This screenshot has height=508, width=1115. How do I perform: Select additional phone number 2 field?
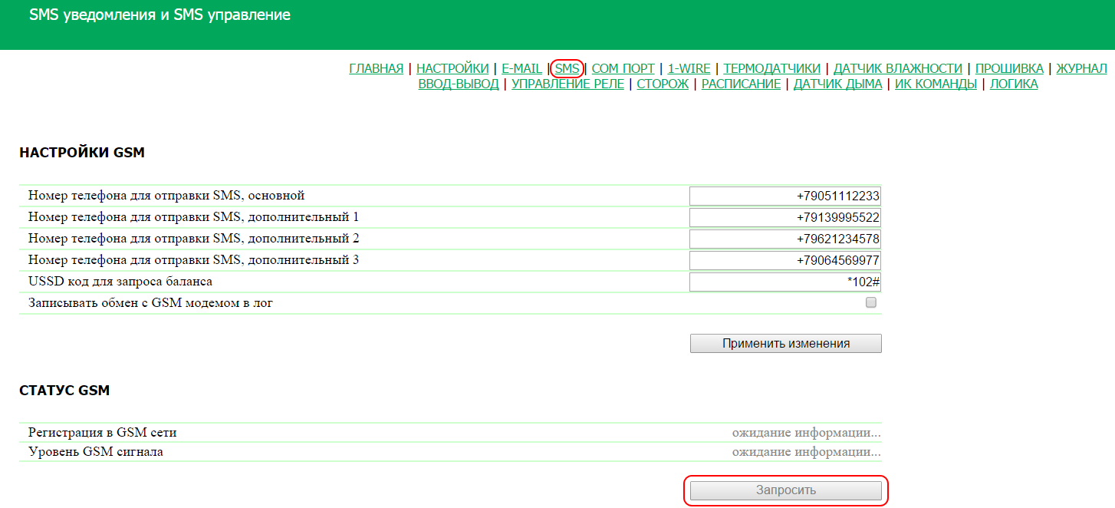pyautogui.click(x=785, y=239)
